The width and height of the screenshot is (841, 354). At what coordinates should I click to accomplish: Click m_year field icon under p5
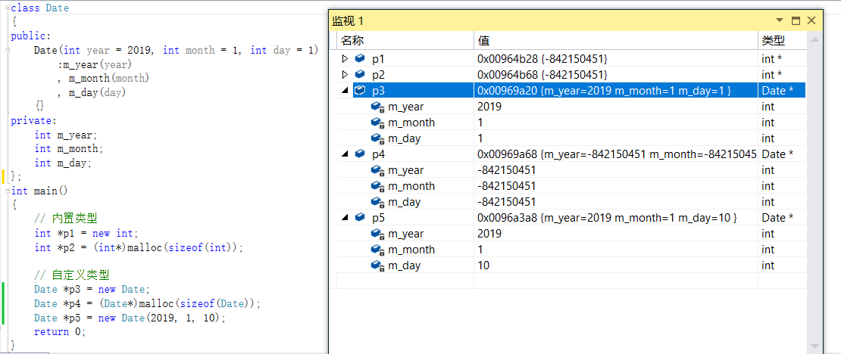[x=377, y=234]
